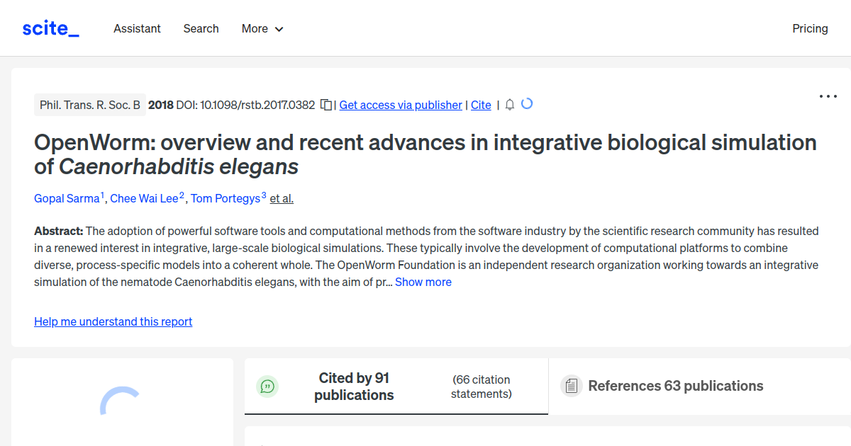The width and height of the screenshot is (851, 446).
Task: Expand the abstract with Show more
Action: (x=423, y=282)
